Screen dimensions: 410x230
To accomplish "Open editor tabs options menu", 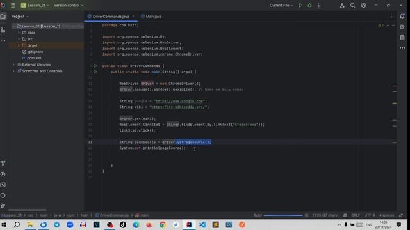I will coord(391,17).
